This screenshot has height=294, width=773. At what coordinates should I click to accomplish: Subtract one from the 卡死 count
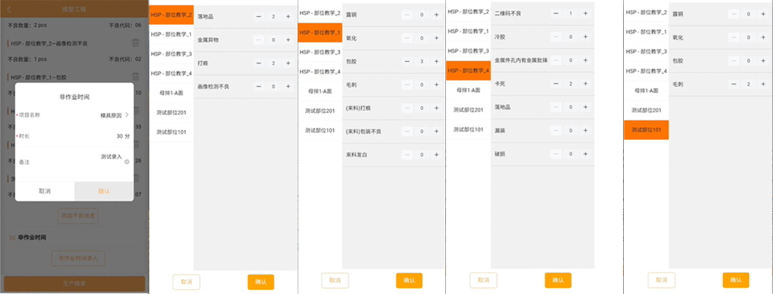point(556,84)
